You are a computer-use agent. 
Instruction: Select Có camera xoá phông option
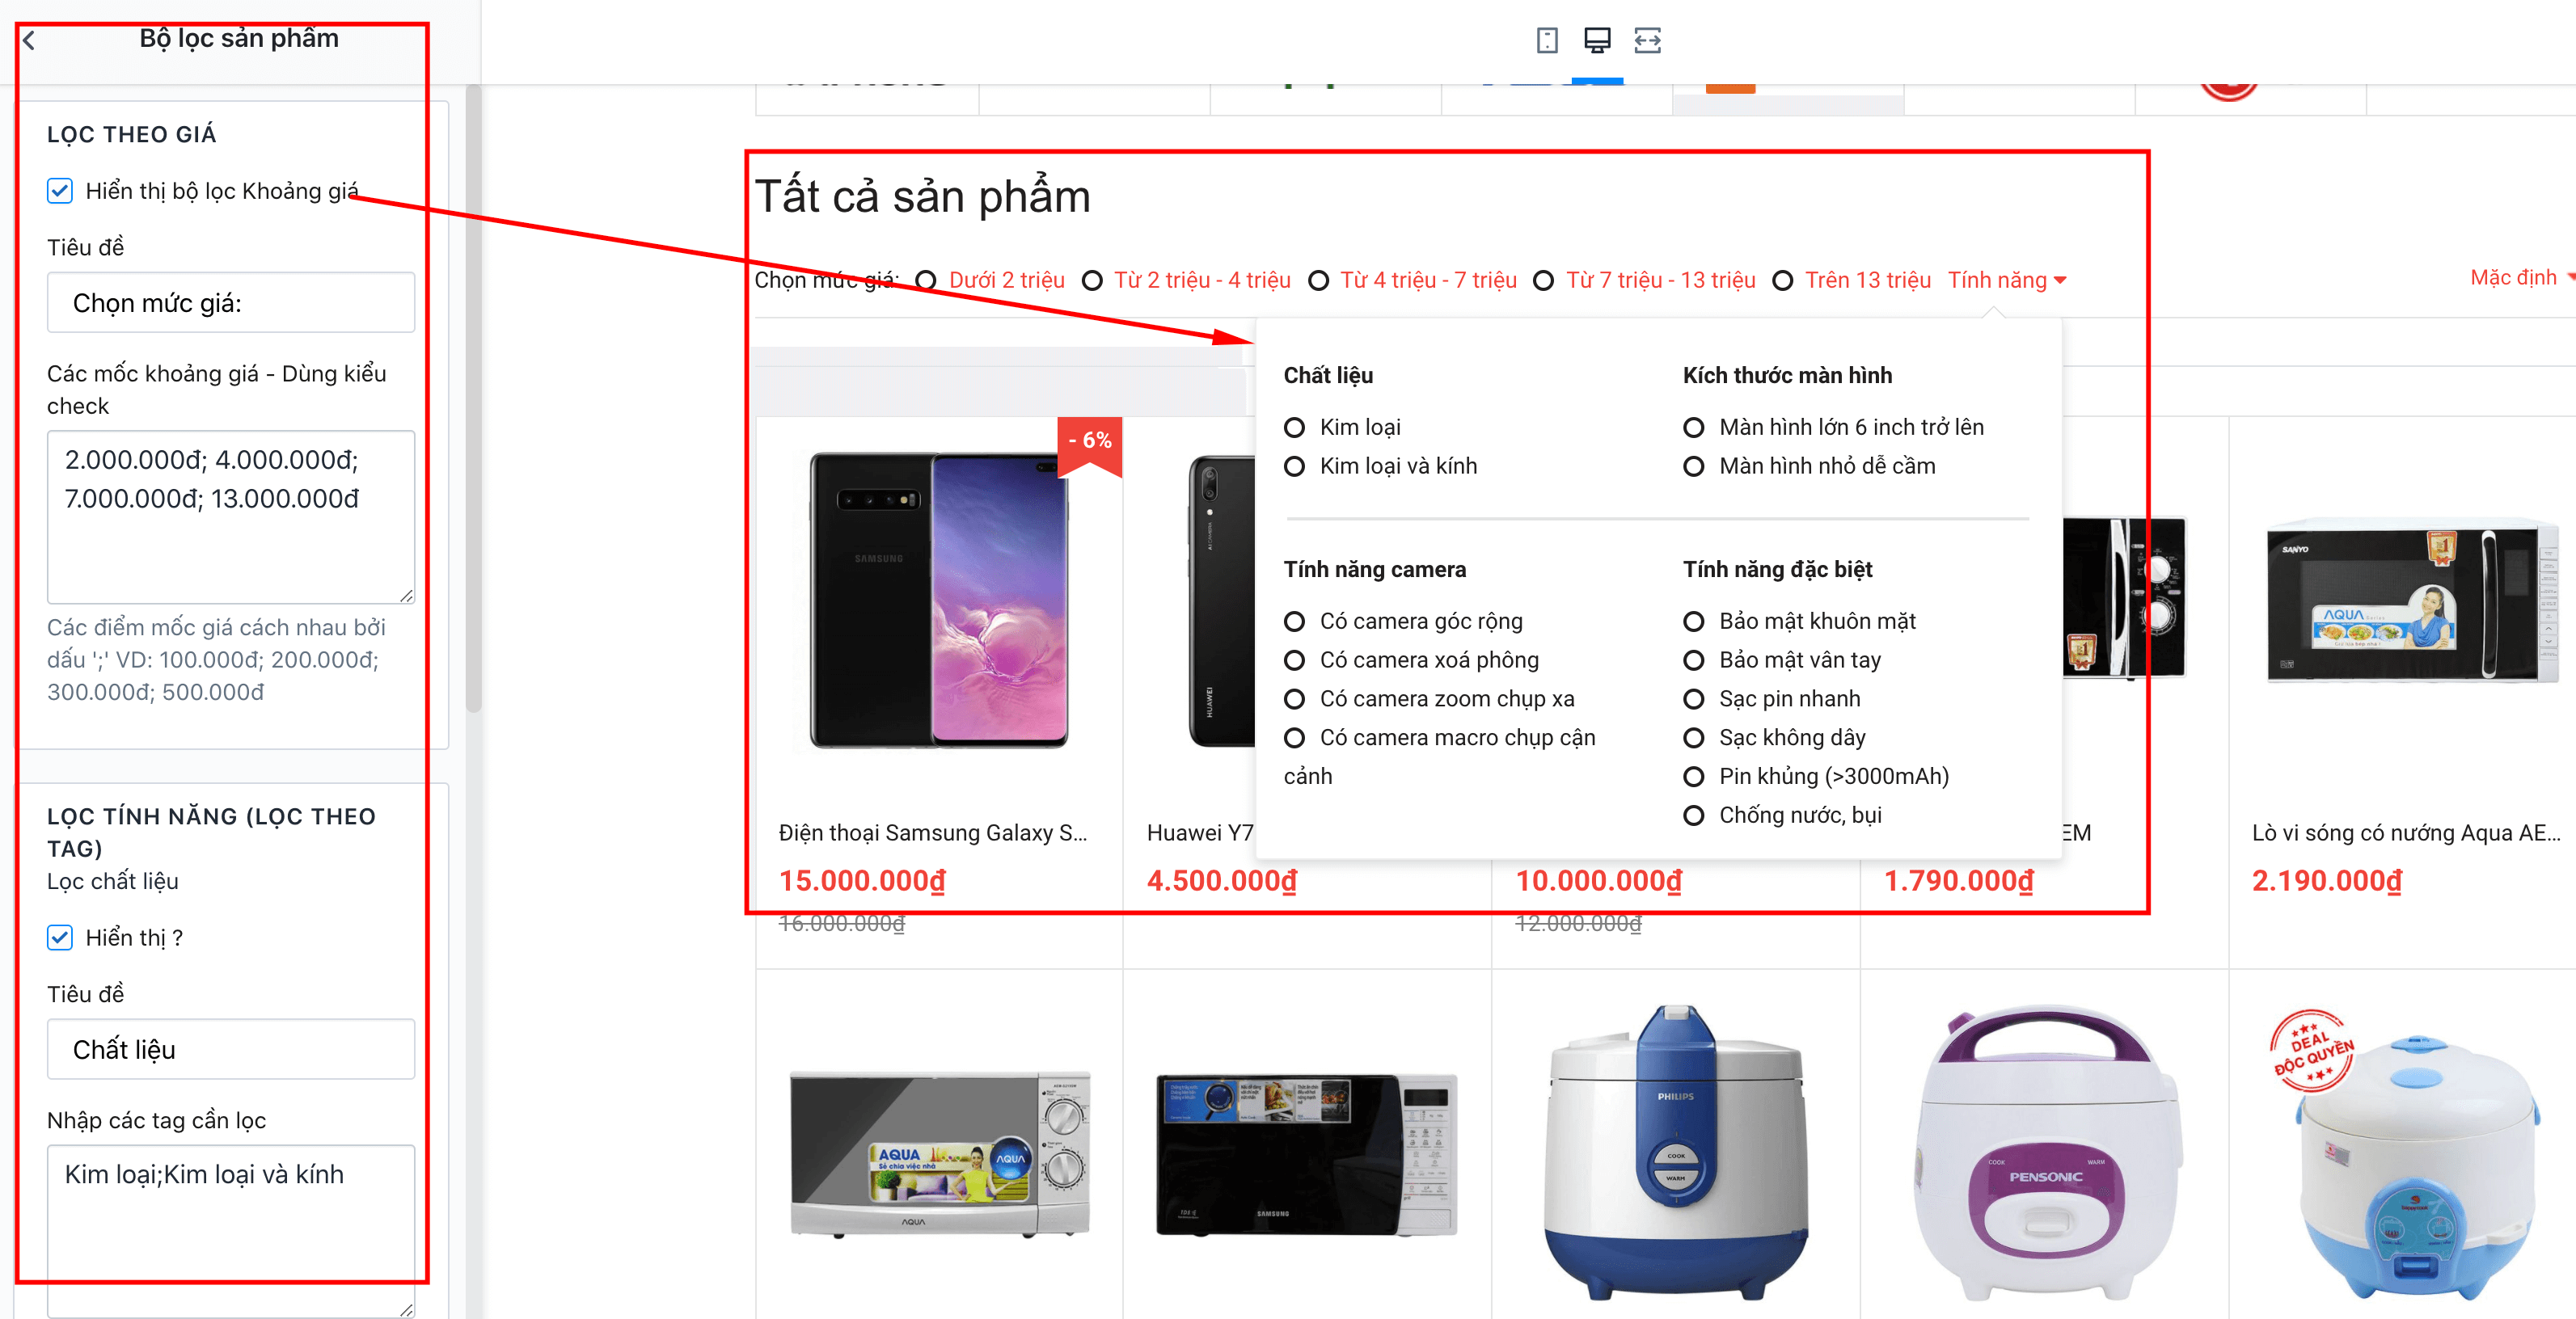[1294, 660]
